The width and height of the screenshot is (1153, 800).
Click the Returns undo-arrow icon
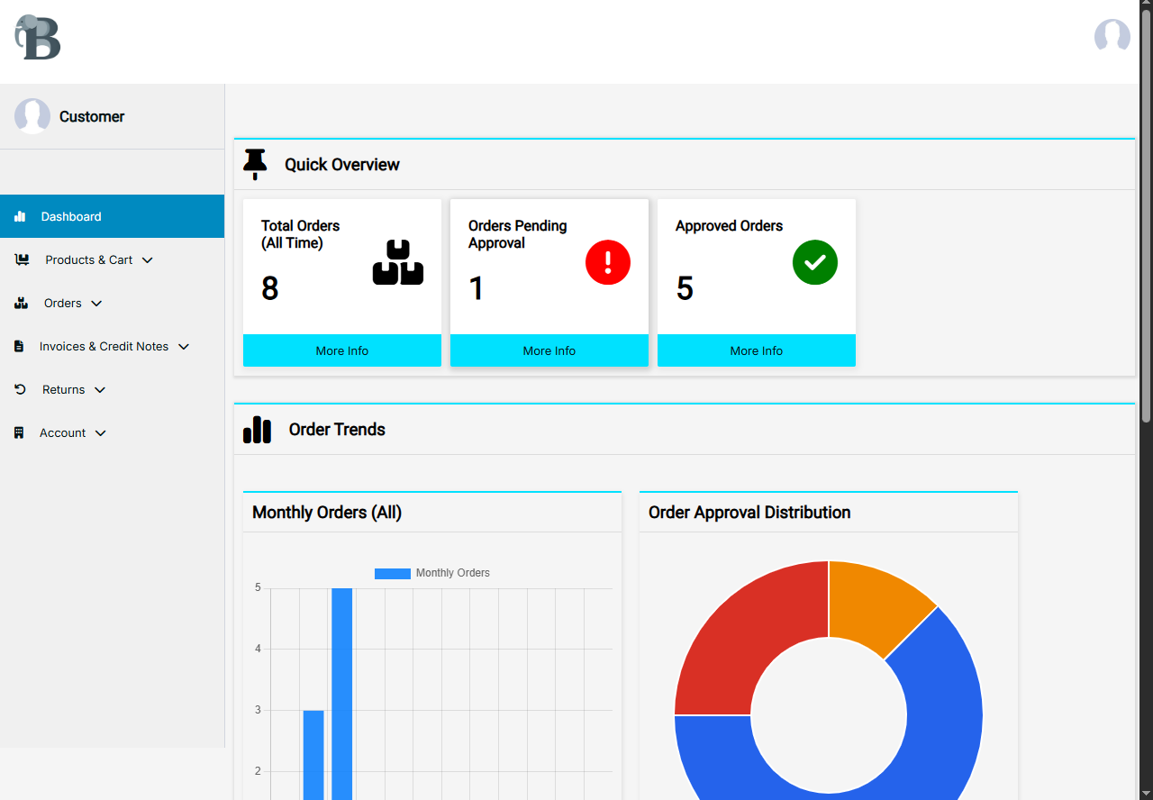pos(20,389)
